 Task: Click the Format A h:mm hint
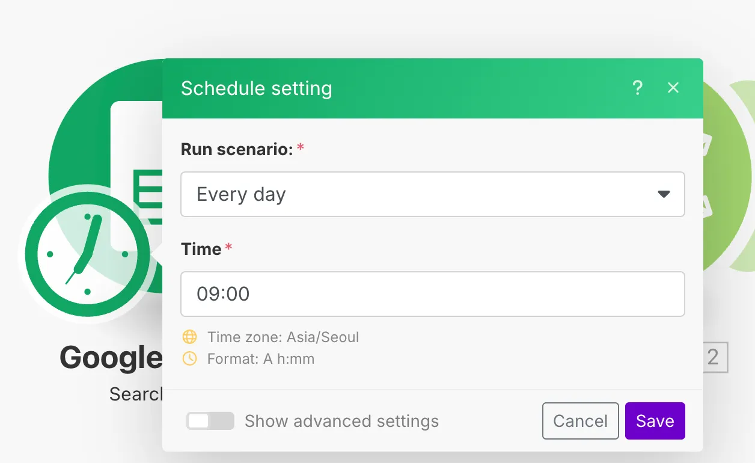click(x=260, y=359)
